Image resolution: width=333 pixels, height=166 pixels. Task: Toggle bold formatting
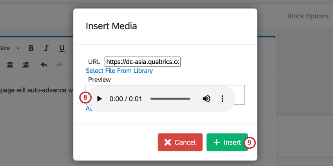(31, 48)
